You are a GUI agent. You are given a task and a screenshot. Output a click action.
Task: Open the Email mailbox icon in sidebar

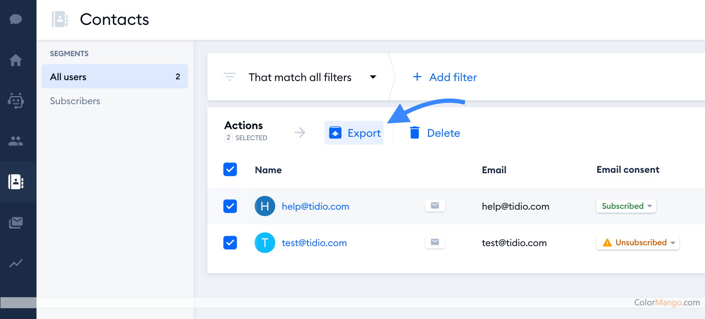(x=16, y=223)
